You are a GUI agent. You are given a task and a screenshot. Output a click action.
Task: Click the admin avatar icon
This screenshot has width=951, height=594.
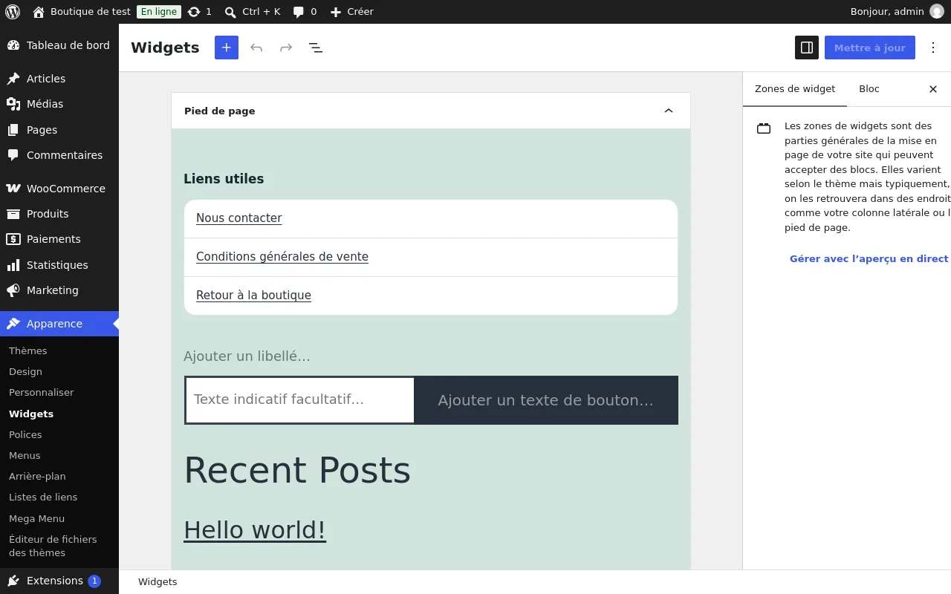pos(936,12)
